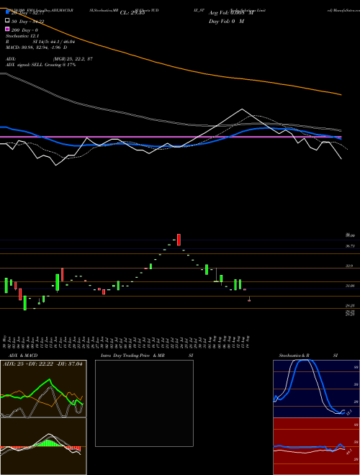Click the magenta 200 Day legend swatch

[7, 29]
